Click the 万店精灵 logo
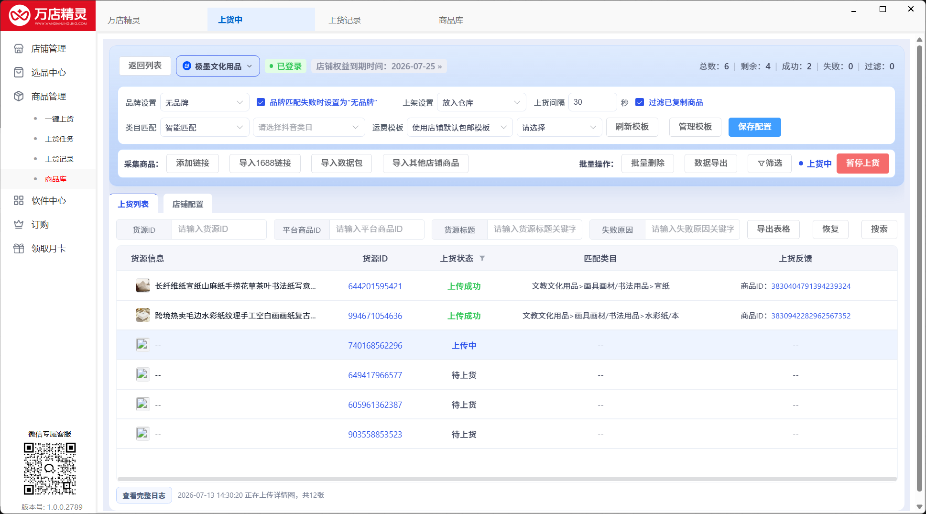 (x=48, y=16)
